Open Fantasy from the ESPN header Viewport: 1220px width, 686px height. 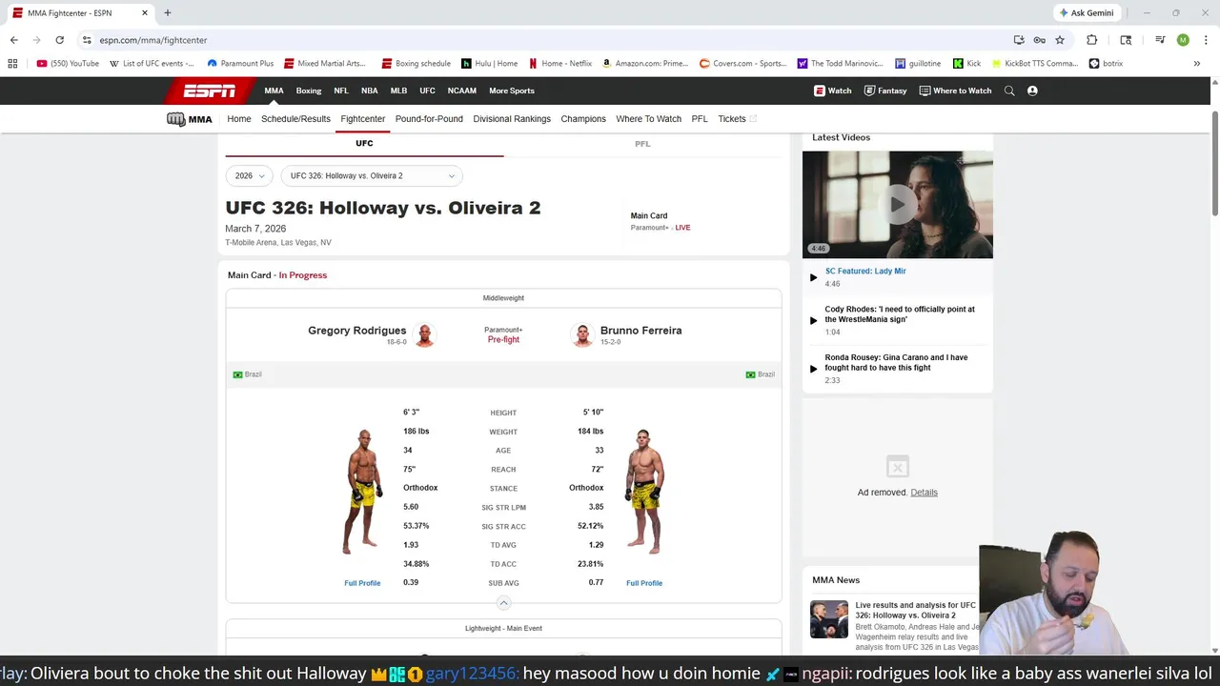click(x=885, y=91)
